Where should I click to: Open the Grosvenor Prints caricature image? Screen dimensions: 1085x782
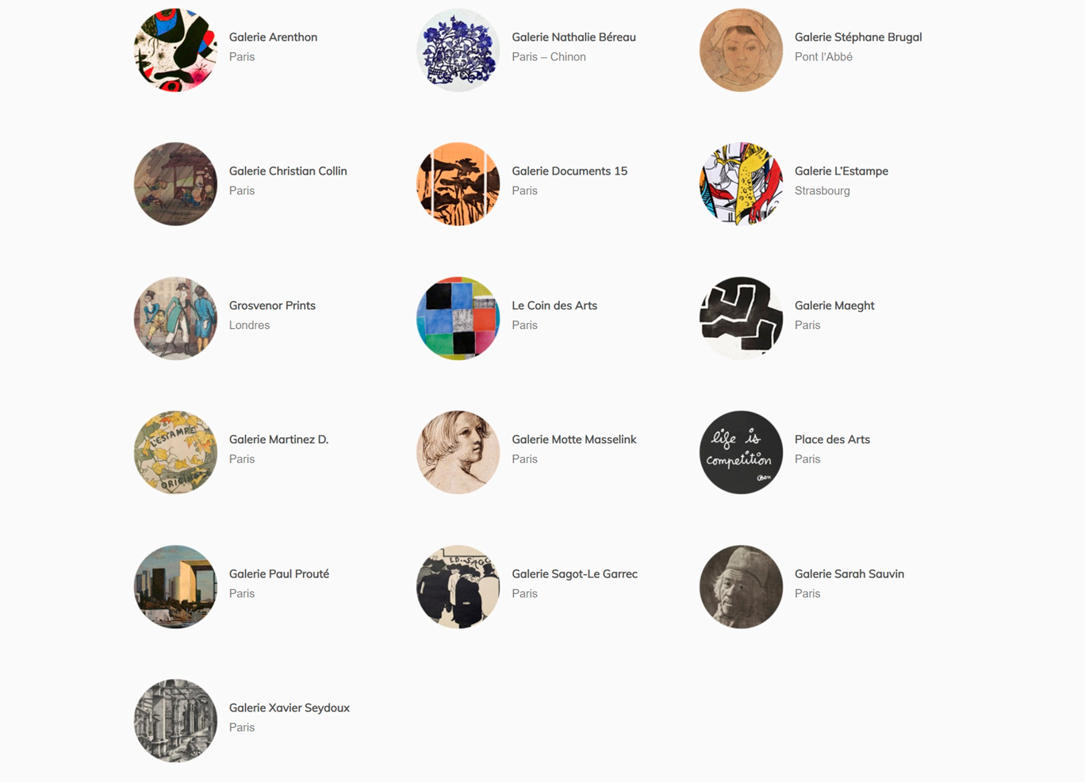(175, 318)
